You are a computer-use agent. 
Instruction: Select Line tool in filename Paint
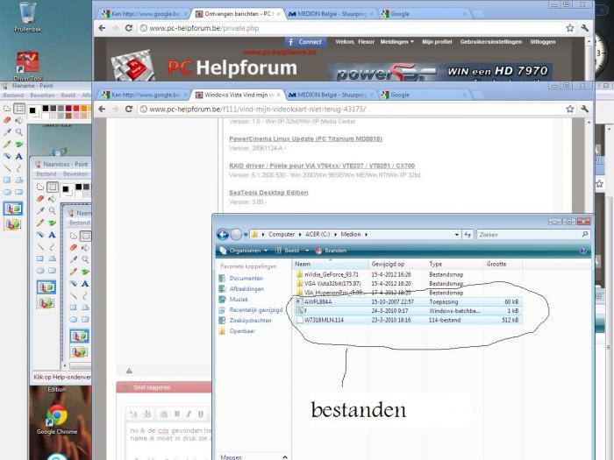point(7,168)
